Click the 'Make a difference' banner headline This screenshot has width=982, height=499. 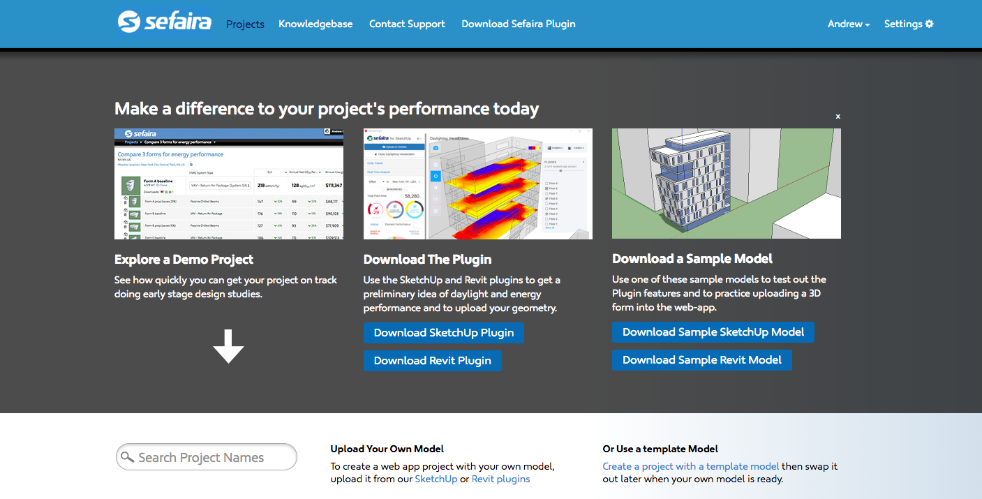(327, 109)
